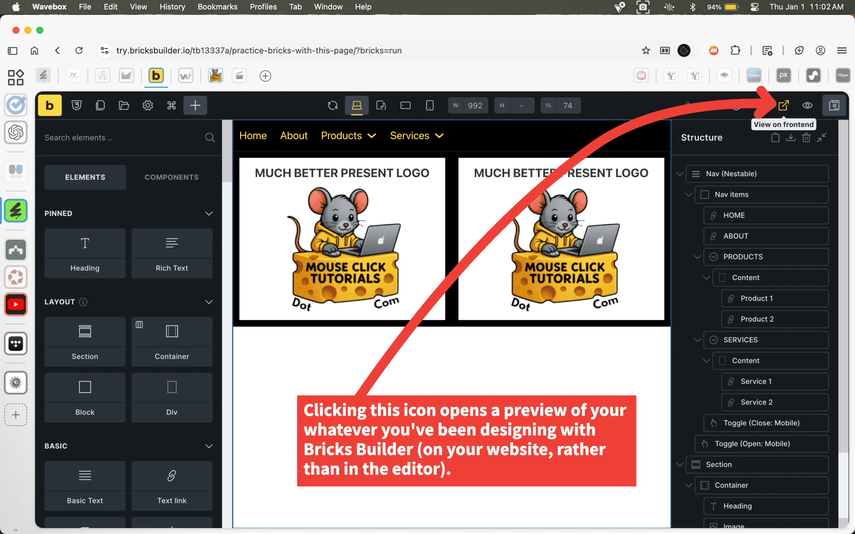Image resolution: width=855 pixels, height=534 pixels.
Task: Open the templates folder icon
Action: pos(124,105)
